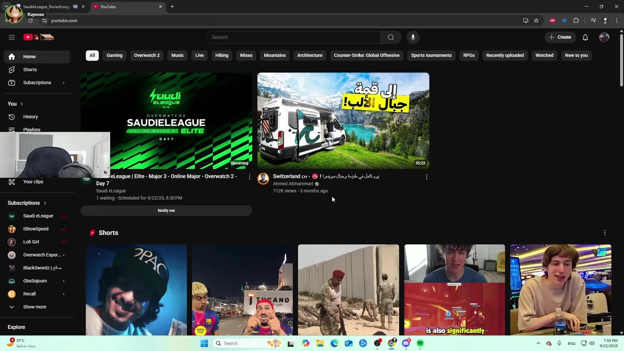Click the YouTube logo
The width and height of the screenshot is (624, 351).
point(39,37)
